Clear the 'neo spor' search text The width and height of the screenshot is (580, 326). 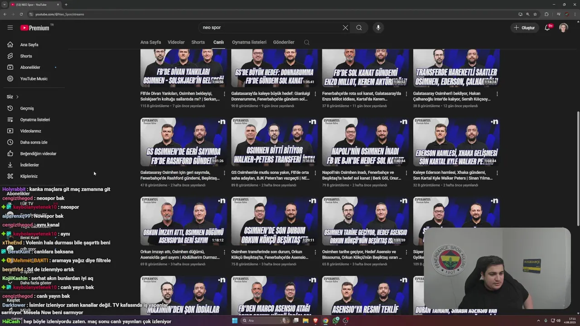(x=345, y=28)
